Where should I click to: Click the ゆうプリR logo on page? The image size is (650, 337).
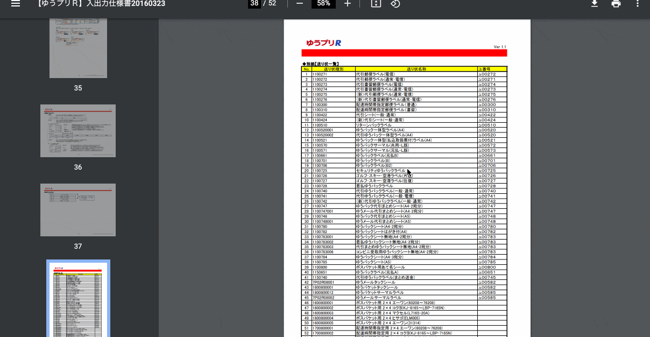[x=323, y=43]
